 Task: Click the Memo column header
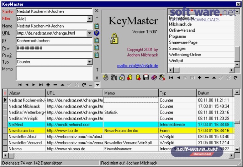(131, 93)
